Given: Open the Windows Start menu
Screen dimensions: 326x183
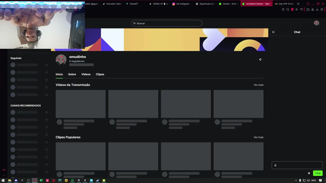Looking at the screenshot, I should 3,180.
